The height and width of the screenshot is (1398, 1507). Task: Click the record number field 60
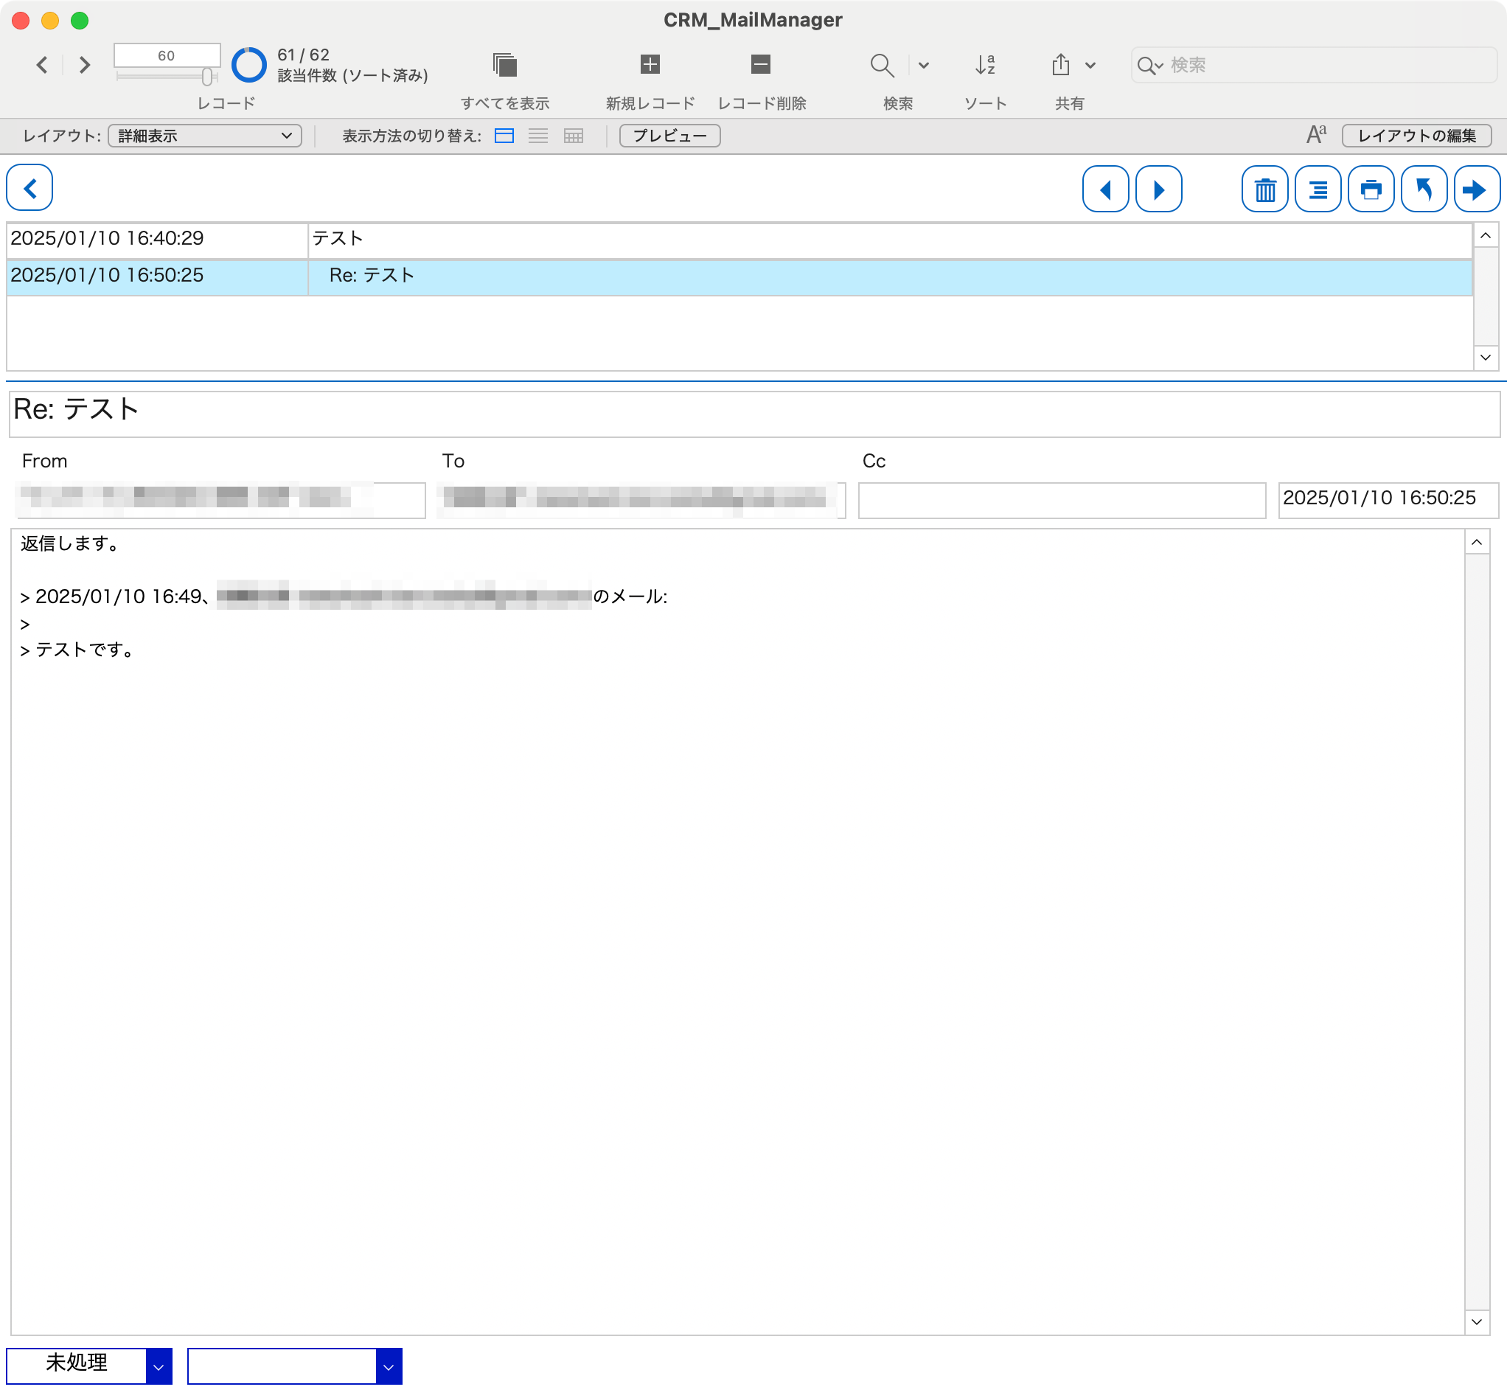tap(167, 55)
